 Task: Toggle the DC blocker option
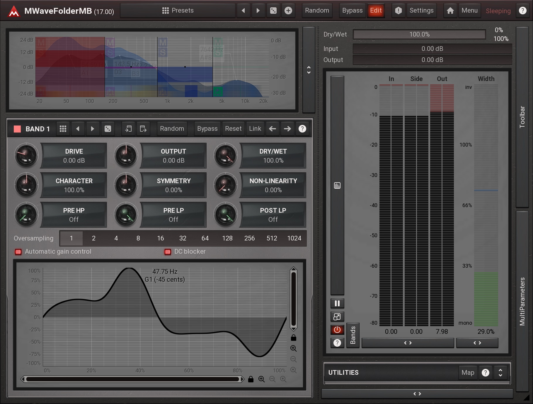click(168, 252)
